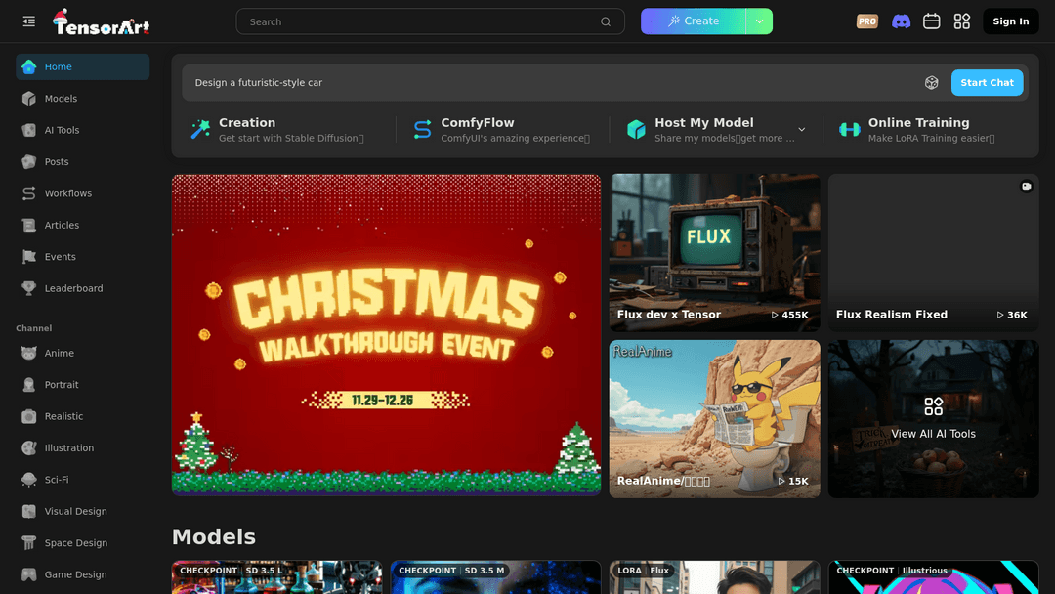Click the Workflows sidebar icon
The height and width of the screenshot is (594, 1055).
point(29,193)
